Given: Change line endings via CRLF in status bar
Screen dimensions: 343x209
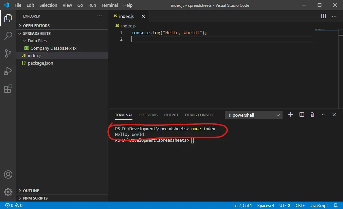Looking at the screenshot, I should point(300,205).
